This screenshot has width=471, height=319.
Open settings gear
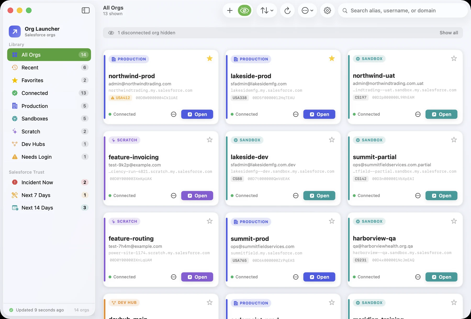pos(327,10)
